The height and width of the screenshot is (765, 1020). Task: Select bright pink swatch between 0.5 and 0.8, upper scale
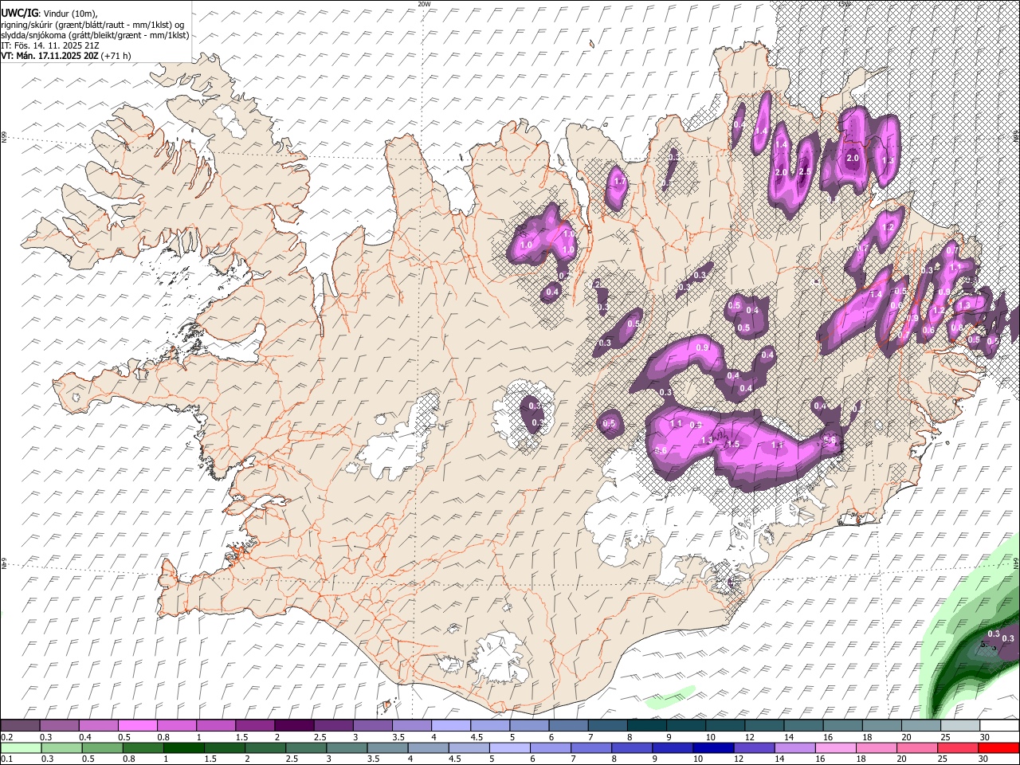(x=137, y=726)
